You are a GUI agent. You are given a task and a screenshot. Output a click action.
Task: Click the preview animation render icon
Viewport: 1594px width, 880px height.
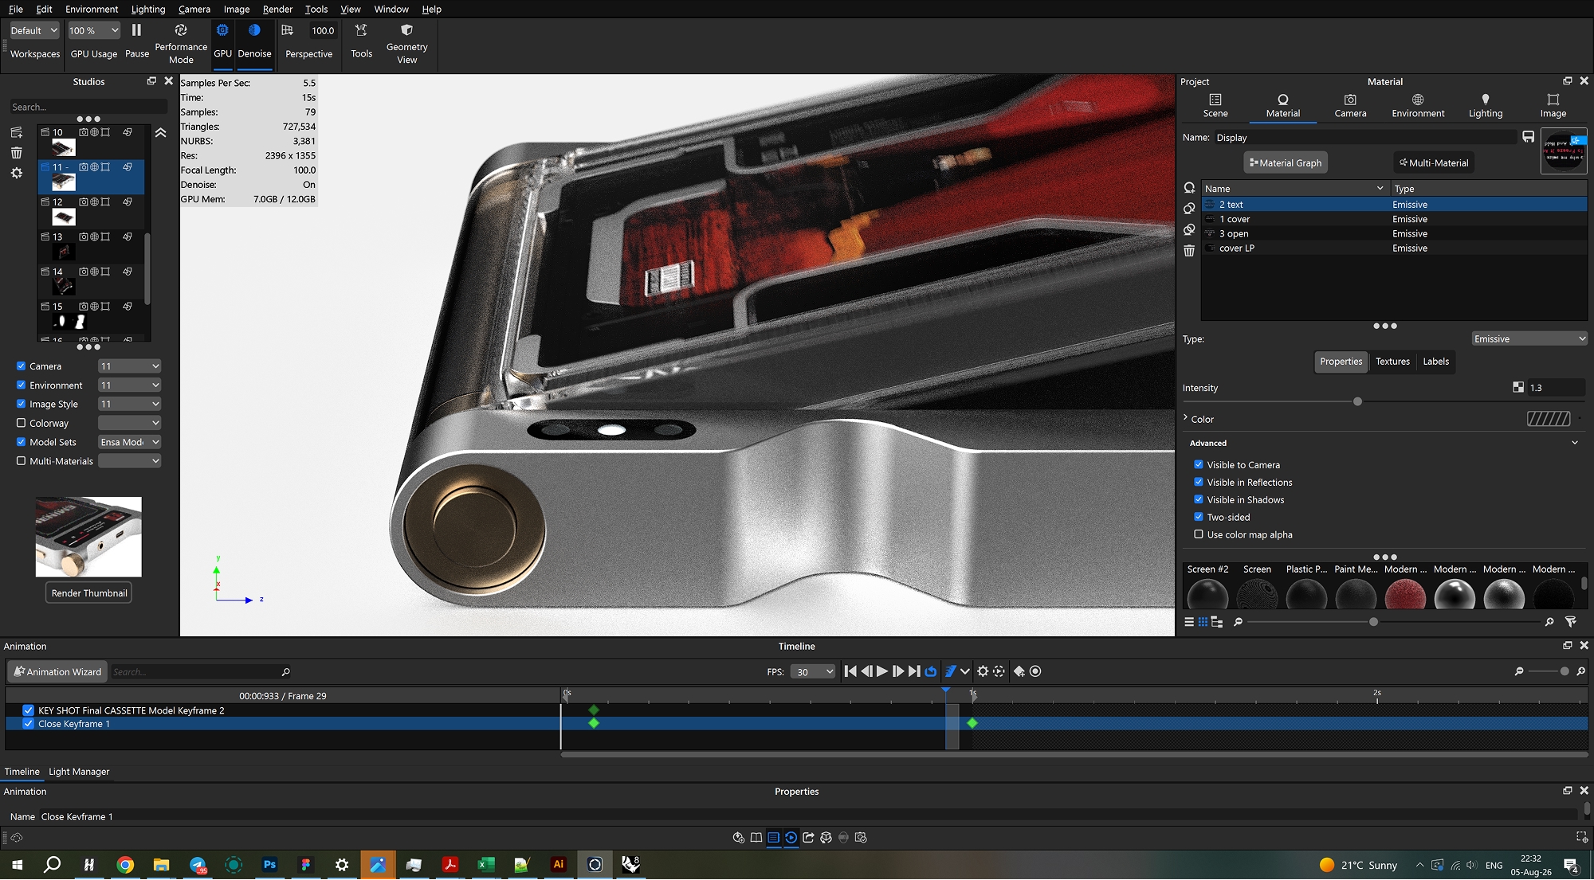(999, 671)
